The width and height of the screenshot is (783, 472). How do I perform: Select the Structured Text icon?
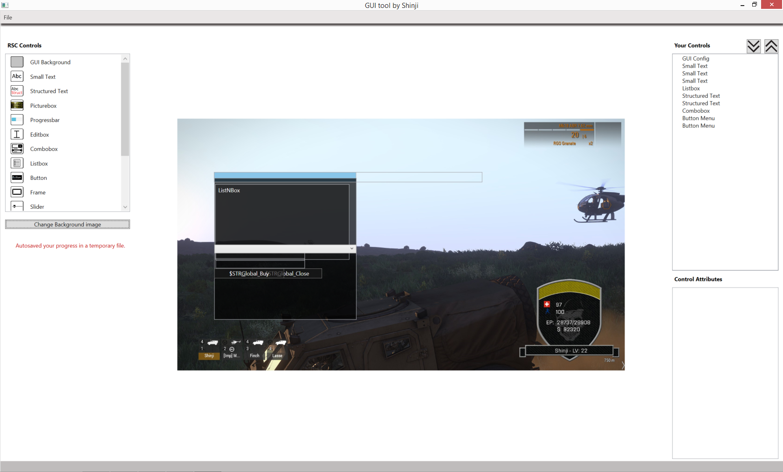tap(17, 91)
